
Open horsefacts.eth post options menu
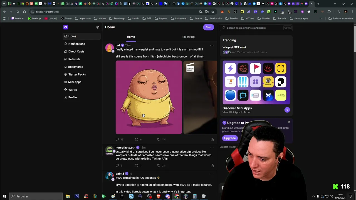212,148
